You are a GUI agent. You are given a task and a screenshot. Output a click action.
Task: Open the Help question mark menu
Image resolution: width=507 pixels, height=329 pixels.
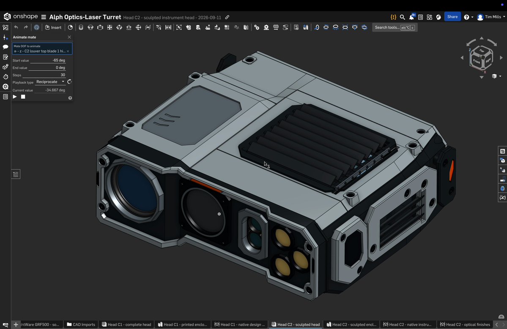click(468, 17)
